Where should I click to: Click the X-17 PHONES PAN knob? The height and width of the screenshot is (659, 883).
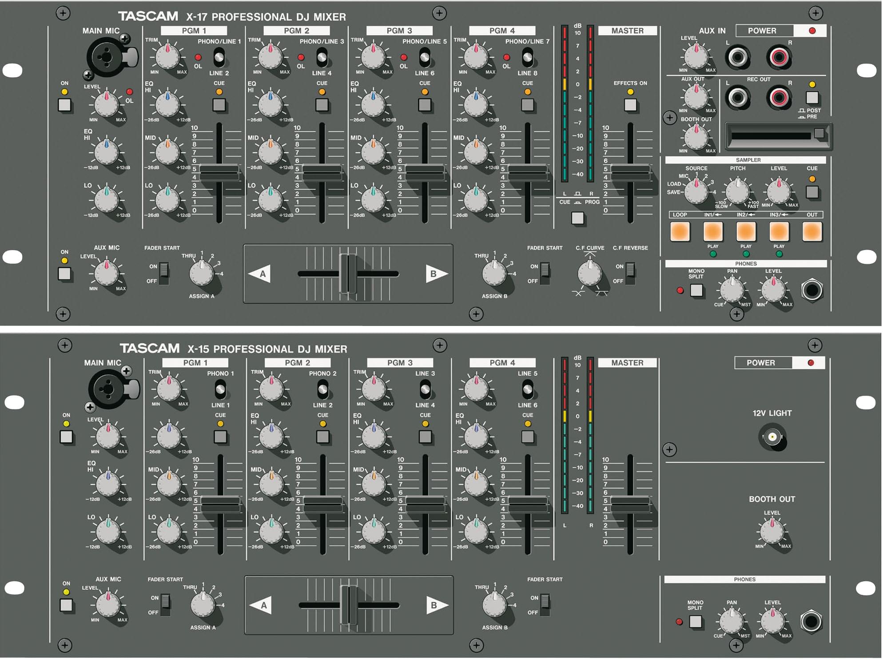point(732,290)
